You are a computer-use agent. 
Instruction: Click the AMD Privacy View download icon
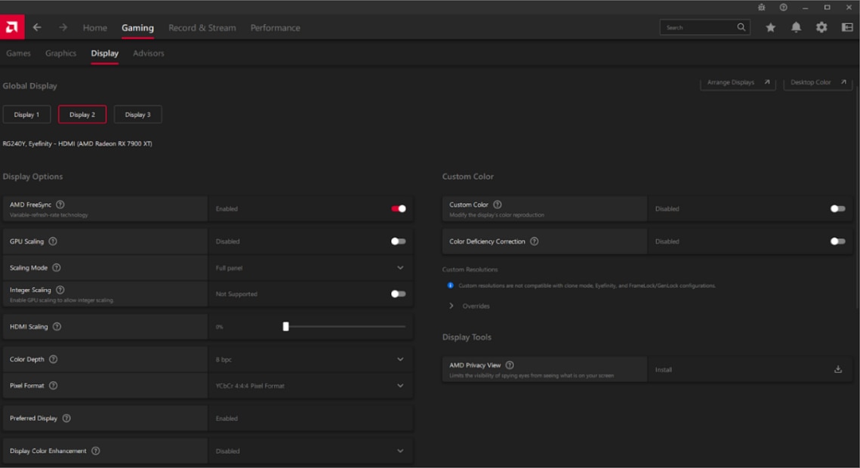click(x=838, y=369)
